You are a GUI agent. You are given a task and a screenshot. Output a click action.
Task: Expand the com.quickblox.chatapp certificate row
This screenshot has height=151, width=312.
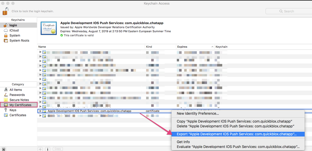[x=40, y=111]
